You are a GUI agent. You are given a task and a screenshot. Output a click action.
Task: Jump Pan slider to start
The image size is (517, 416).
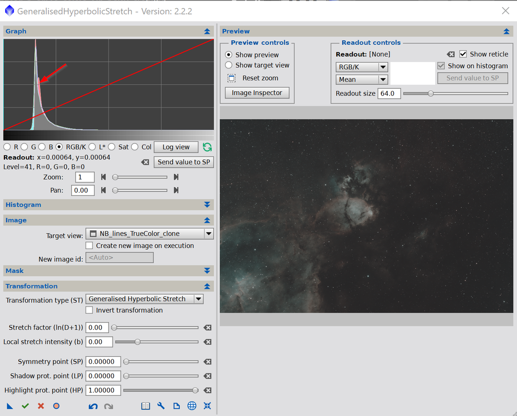click(104, 190)
